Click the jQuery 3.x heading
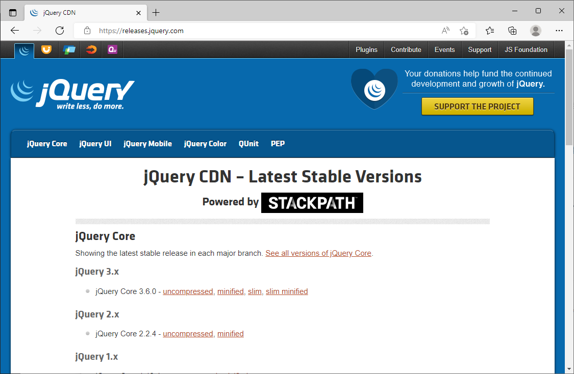 click(x=97, y=272)
